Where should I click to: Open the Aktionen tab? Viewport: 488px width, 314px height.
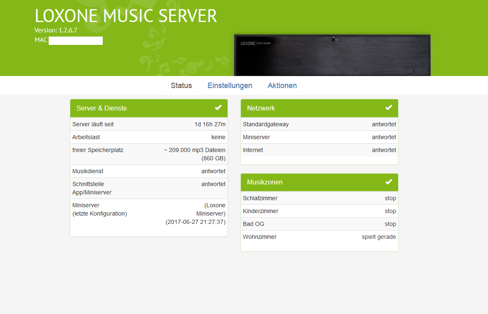coord(282,86)
